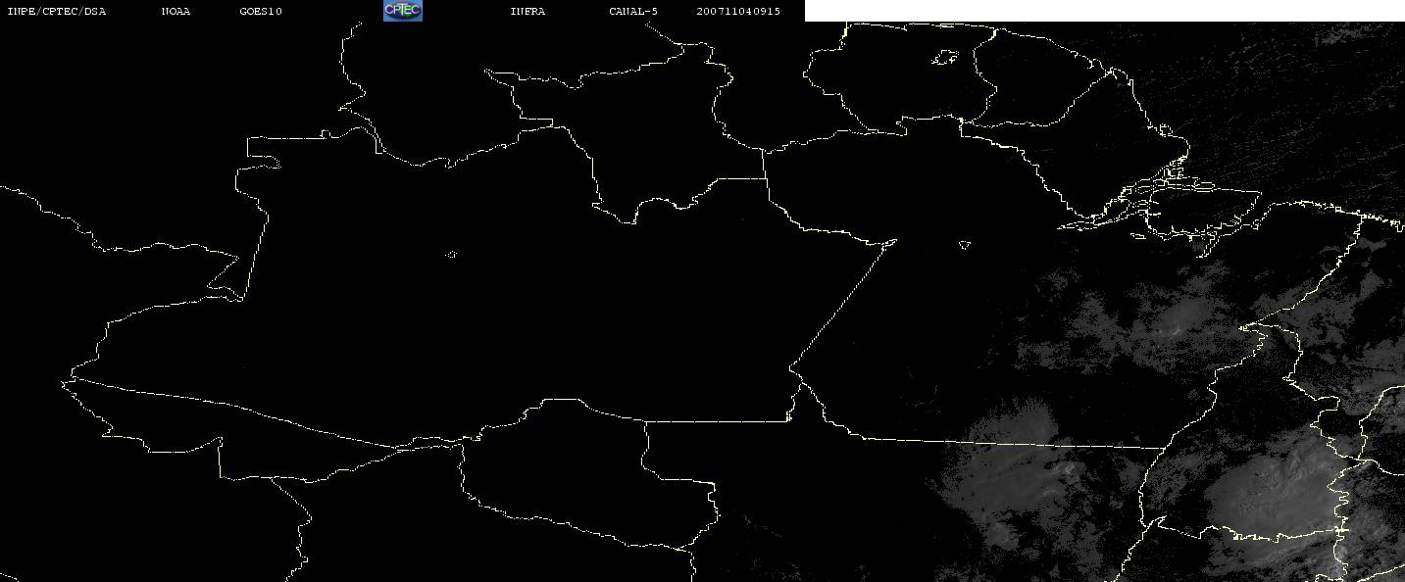Click the GOES10 satellite label
The image size is (1405, 582).
pos(261,12)
